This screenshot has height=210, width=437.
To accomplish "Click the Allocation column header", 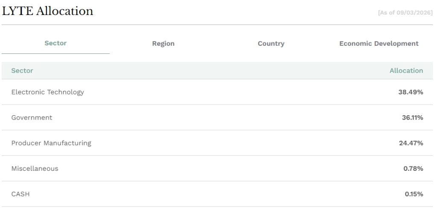I will (x=406, y=70).
